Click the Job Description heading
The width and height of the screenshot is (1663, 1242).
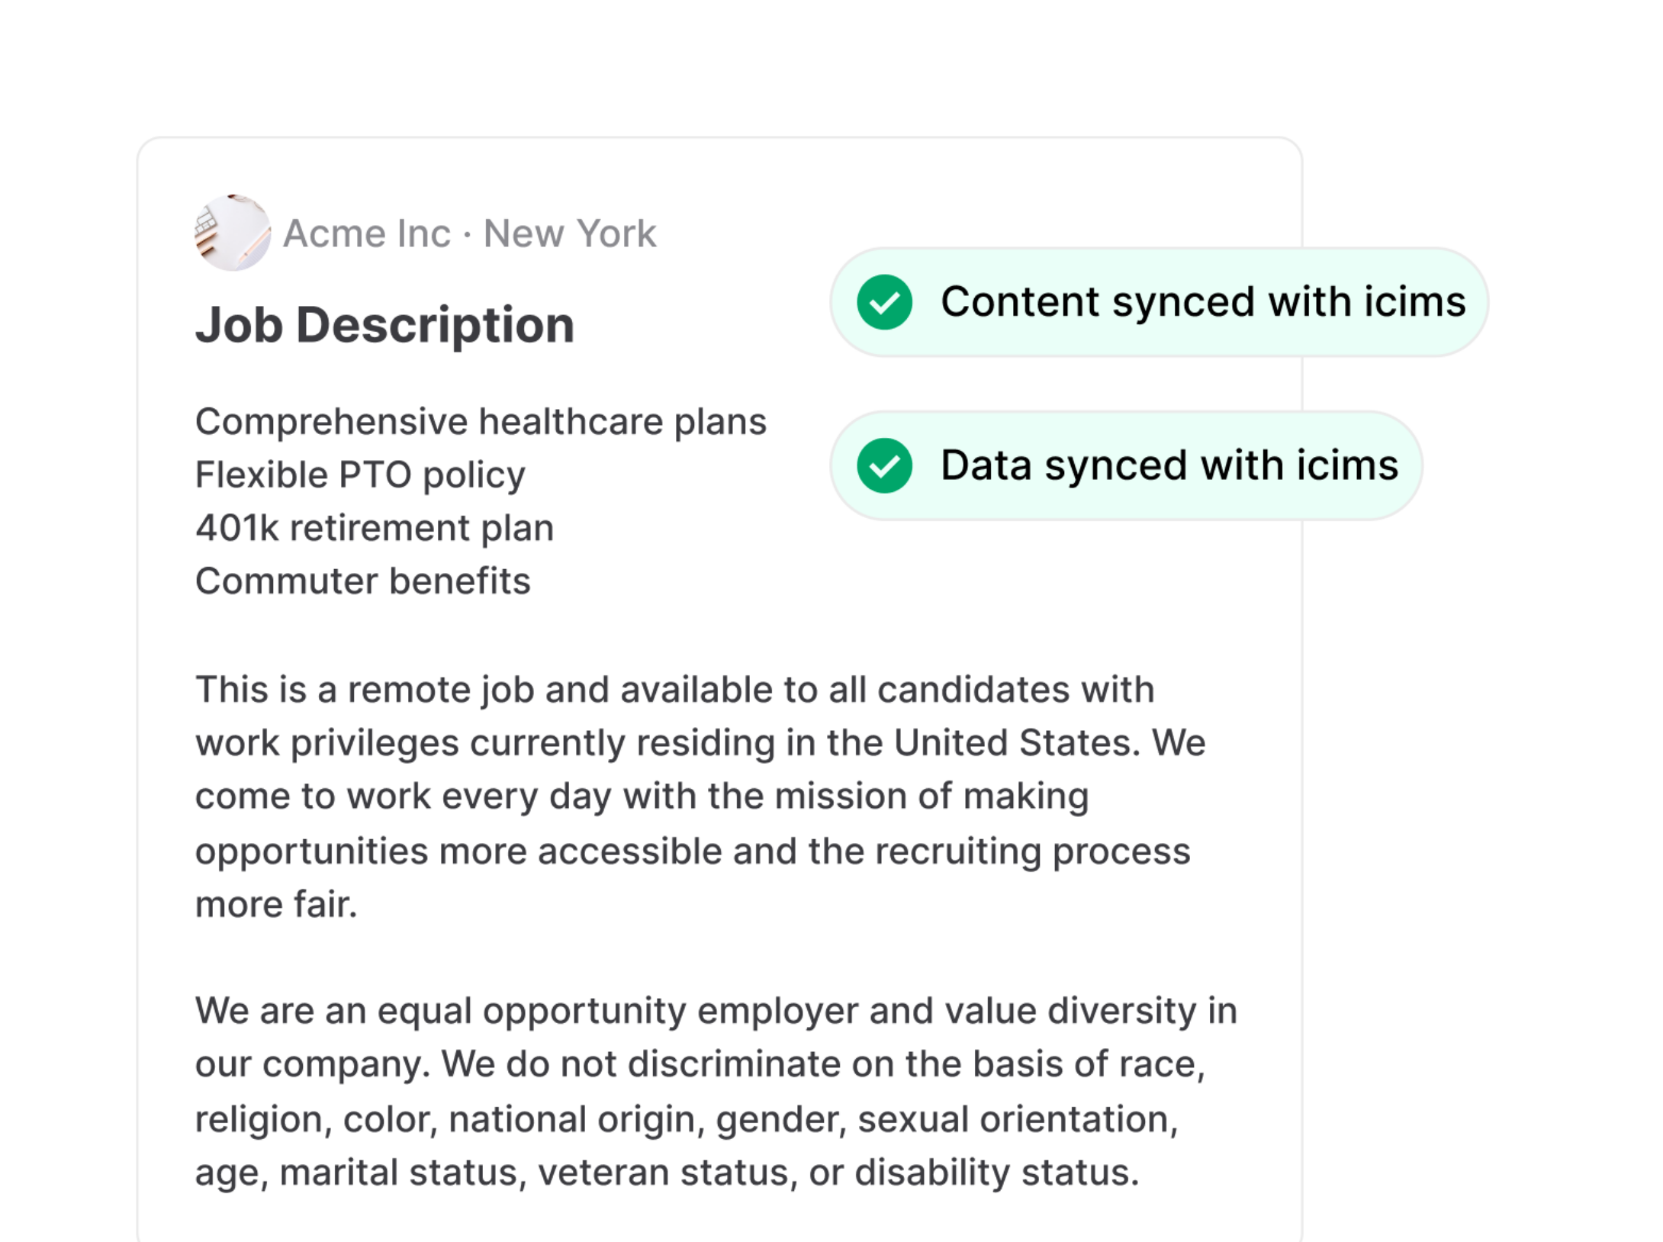click(x=384, y=325)
